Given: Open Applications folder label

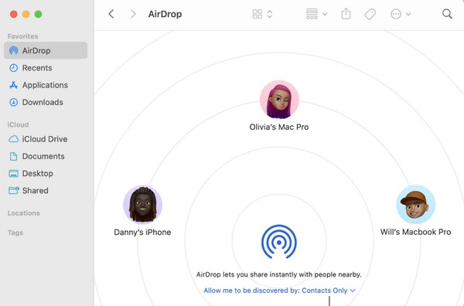Looking at the screenshot, I should click(x=45, y=85).
